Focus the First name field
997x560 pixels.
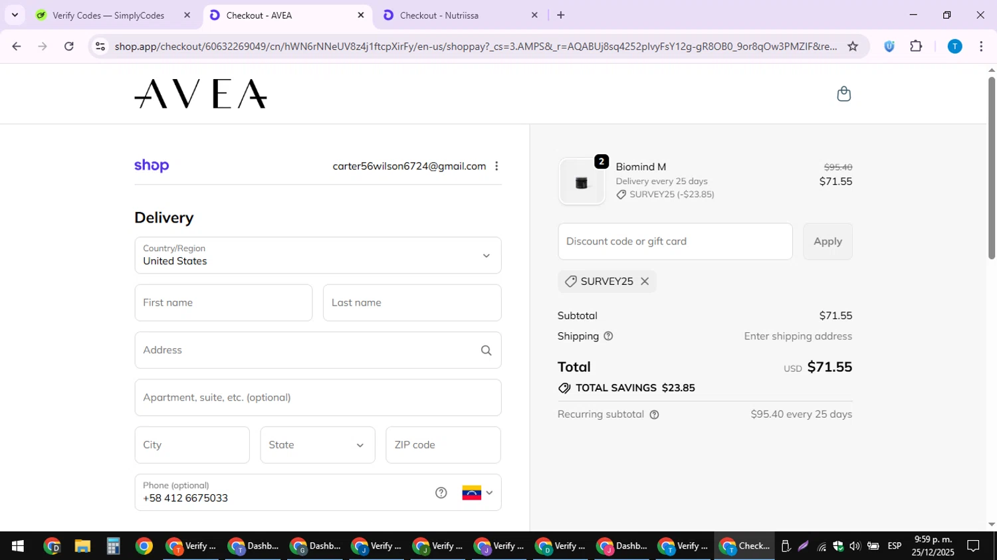point(223,303)
